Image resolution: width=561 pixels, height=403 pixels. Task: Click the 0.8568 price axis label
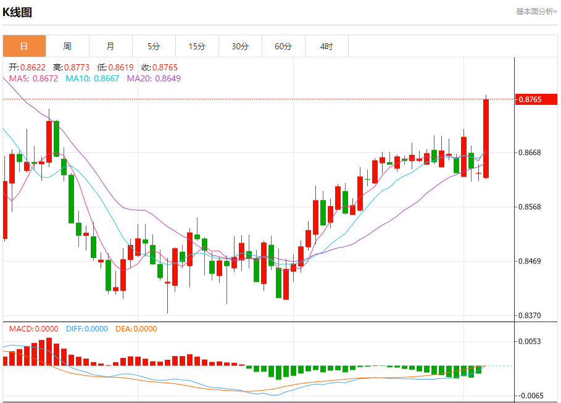(x=530, y=207)
